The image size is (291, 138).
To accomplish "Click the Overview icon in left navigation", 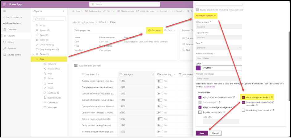I will coord(4,29).
